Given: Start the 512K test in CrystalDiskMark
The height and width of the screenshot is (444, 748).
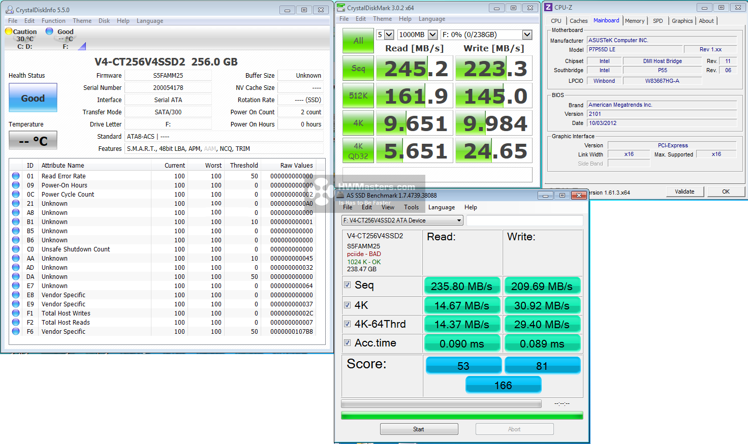Looking at the screenshot, I should pos(358,96).
